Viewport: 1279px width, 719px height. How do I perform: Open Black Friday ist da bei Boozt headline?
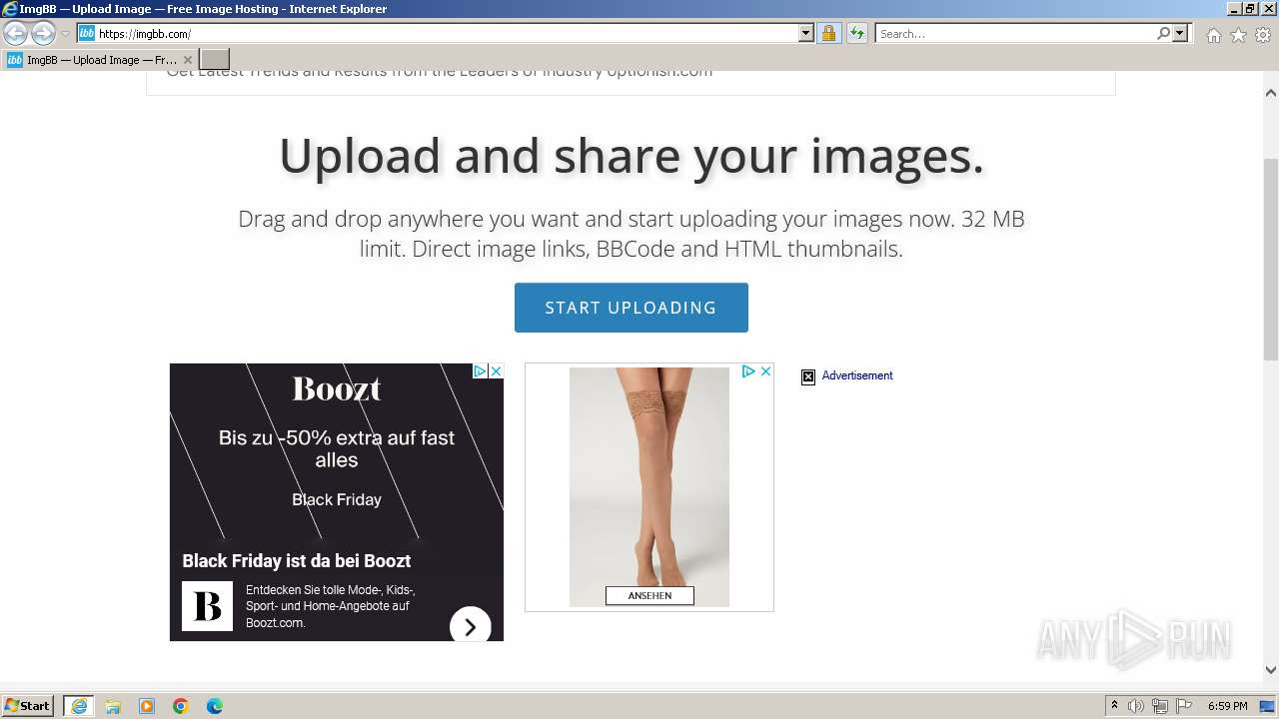(x=297, y=560)
